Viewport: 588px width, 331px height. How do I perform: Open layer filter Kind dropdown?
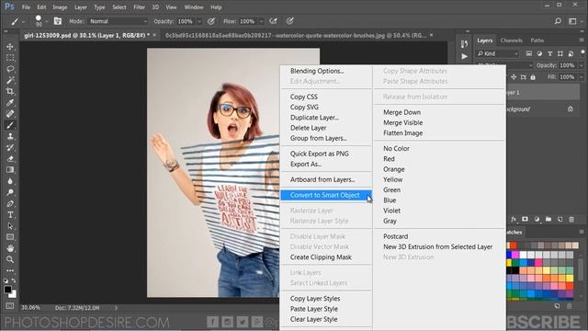[498, 53]
